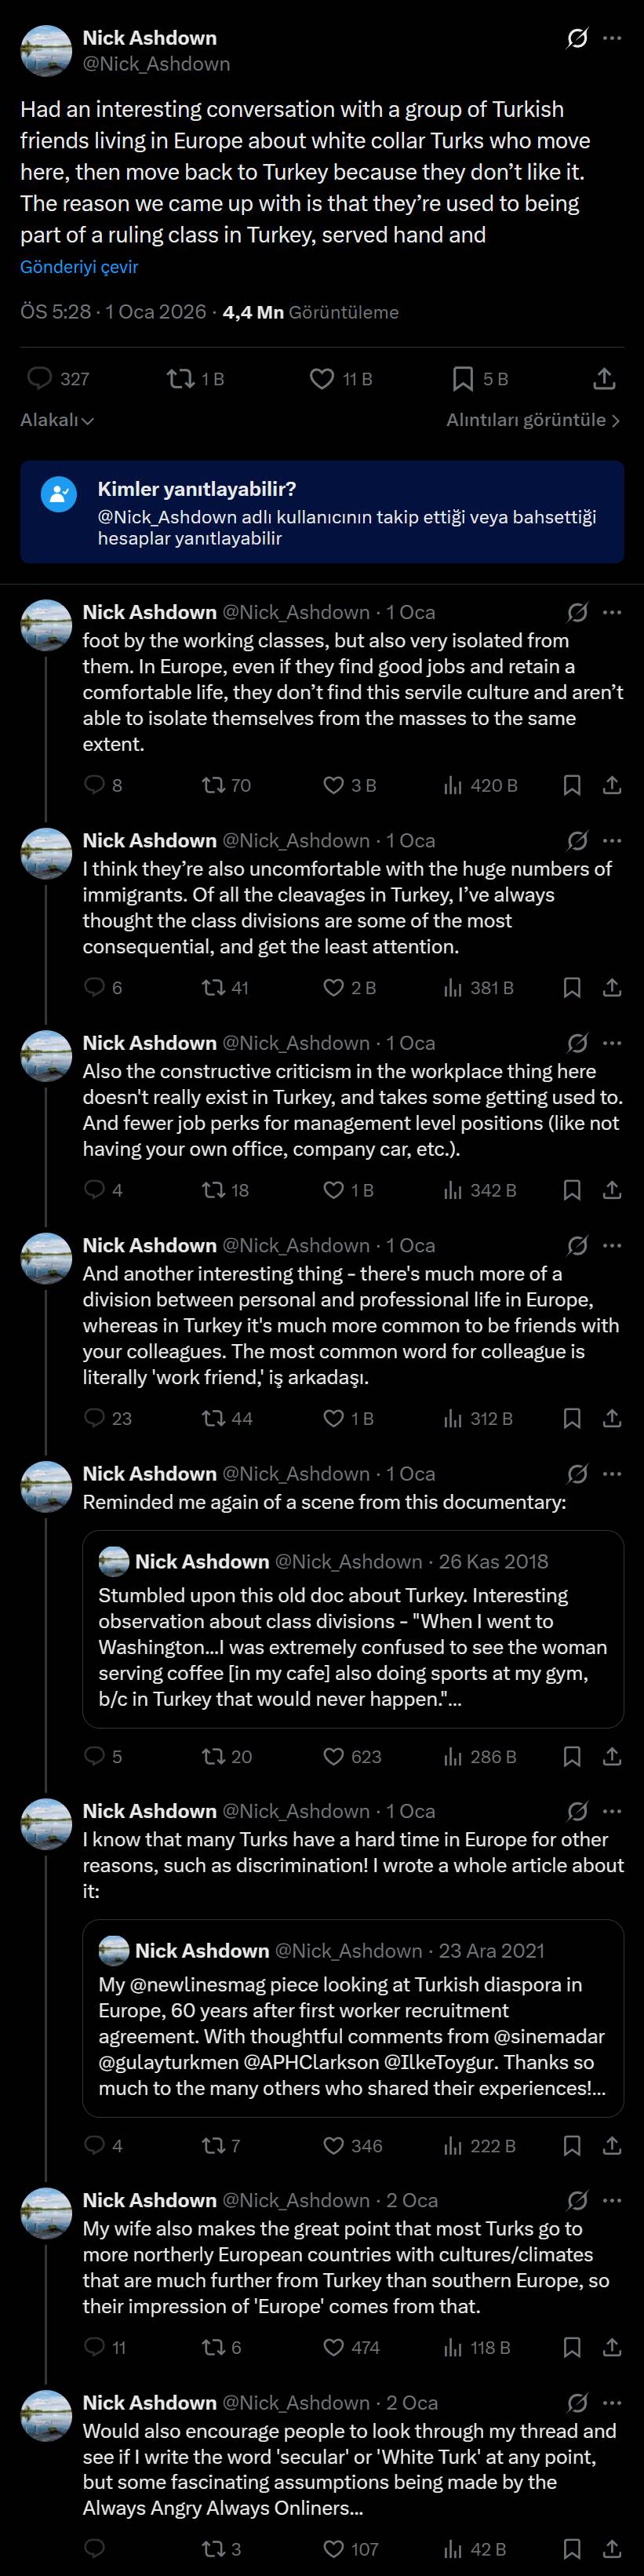The width and height of the screenshot is (644, 2576).
Task: Like the main post with 11 B likes
Action: click(322, 378)
